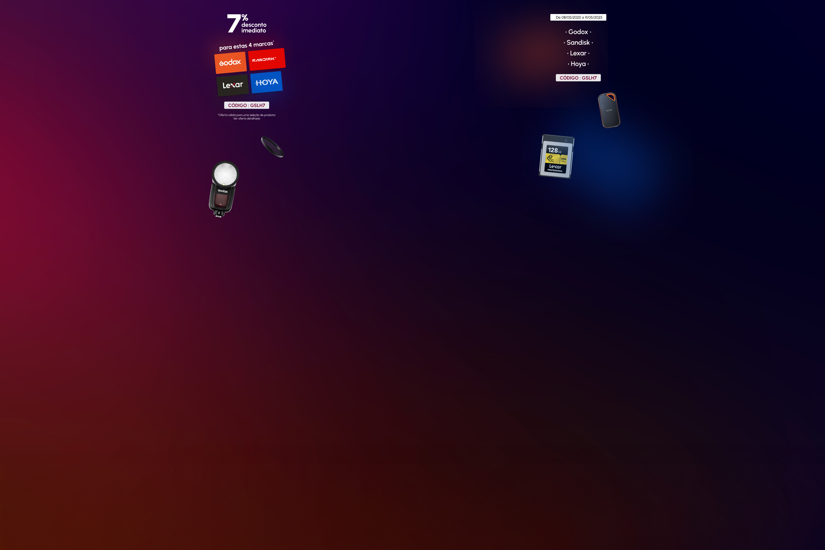Click the '7% desconto imediato' headline
This screenshot has height=550, width=825.
247,23
